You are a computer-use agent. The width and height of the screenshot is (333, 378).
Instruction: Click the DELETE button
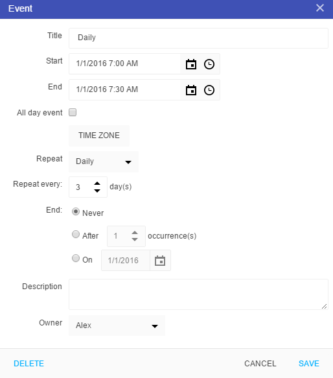coord(29,363)
